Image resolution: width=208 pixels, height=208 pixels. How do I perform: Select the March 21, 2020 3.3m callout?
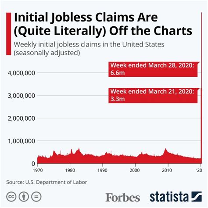coord(154,95)
